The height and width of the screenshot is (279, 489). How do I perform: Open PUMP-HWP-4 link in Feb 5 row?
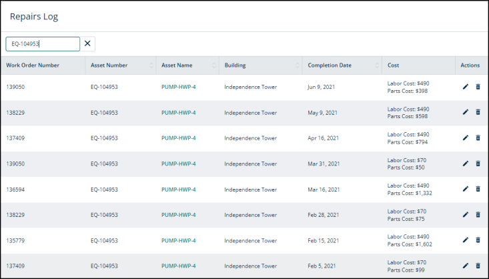point(178,266)
